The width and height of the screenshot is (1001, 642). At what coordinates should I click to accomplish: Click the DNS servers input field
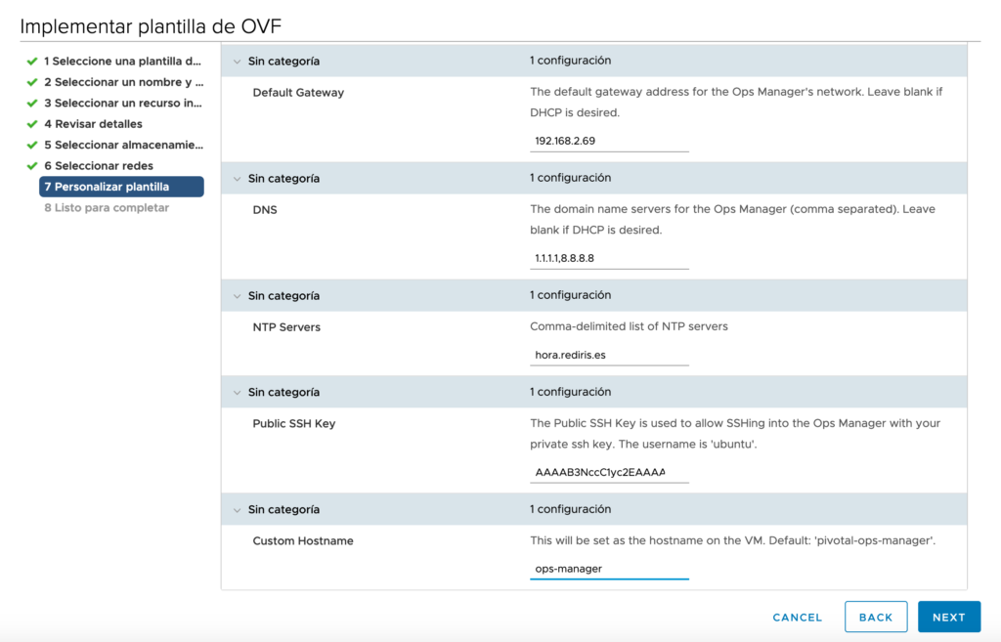[x=608, y=257]
